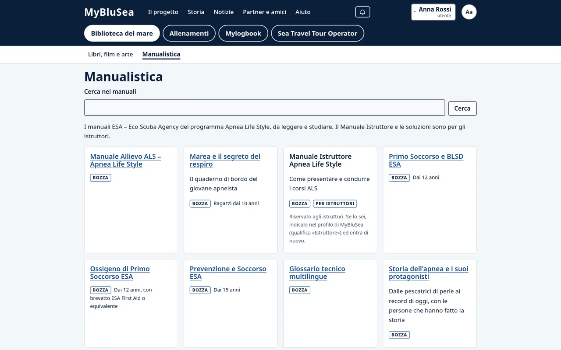
Task: Open the Aa text size button
Action: [469, 12]
